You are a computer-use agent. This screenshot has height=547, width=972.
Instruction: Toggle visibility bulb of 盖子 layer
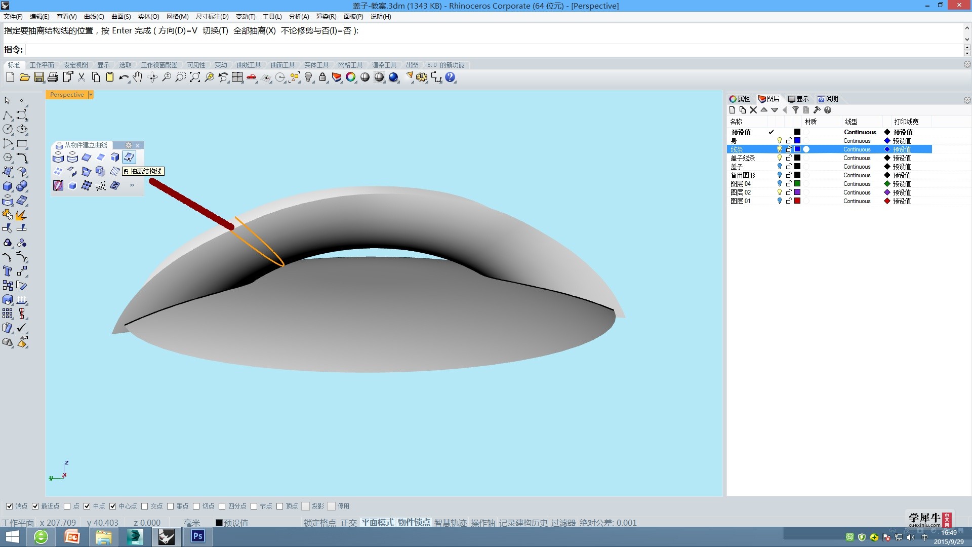pyautogui.click(x=780, y=166)
